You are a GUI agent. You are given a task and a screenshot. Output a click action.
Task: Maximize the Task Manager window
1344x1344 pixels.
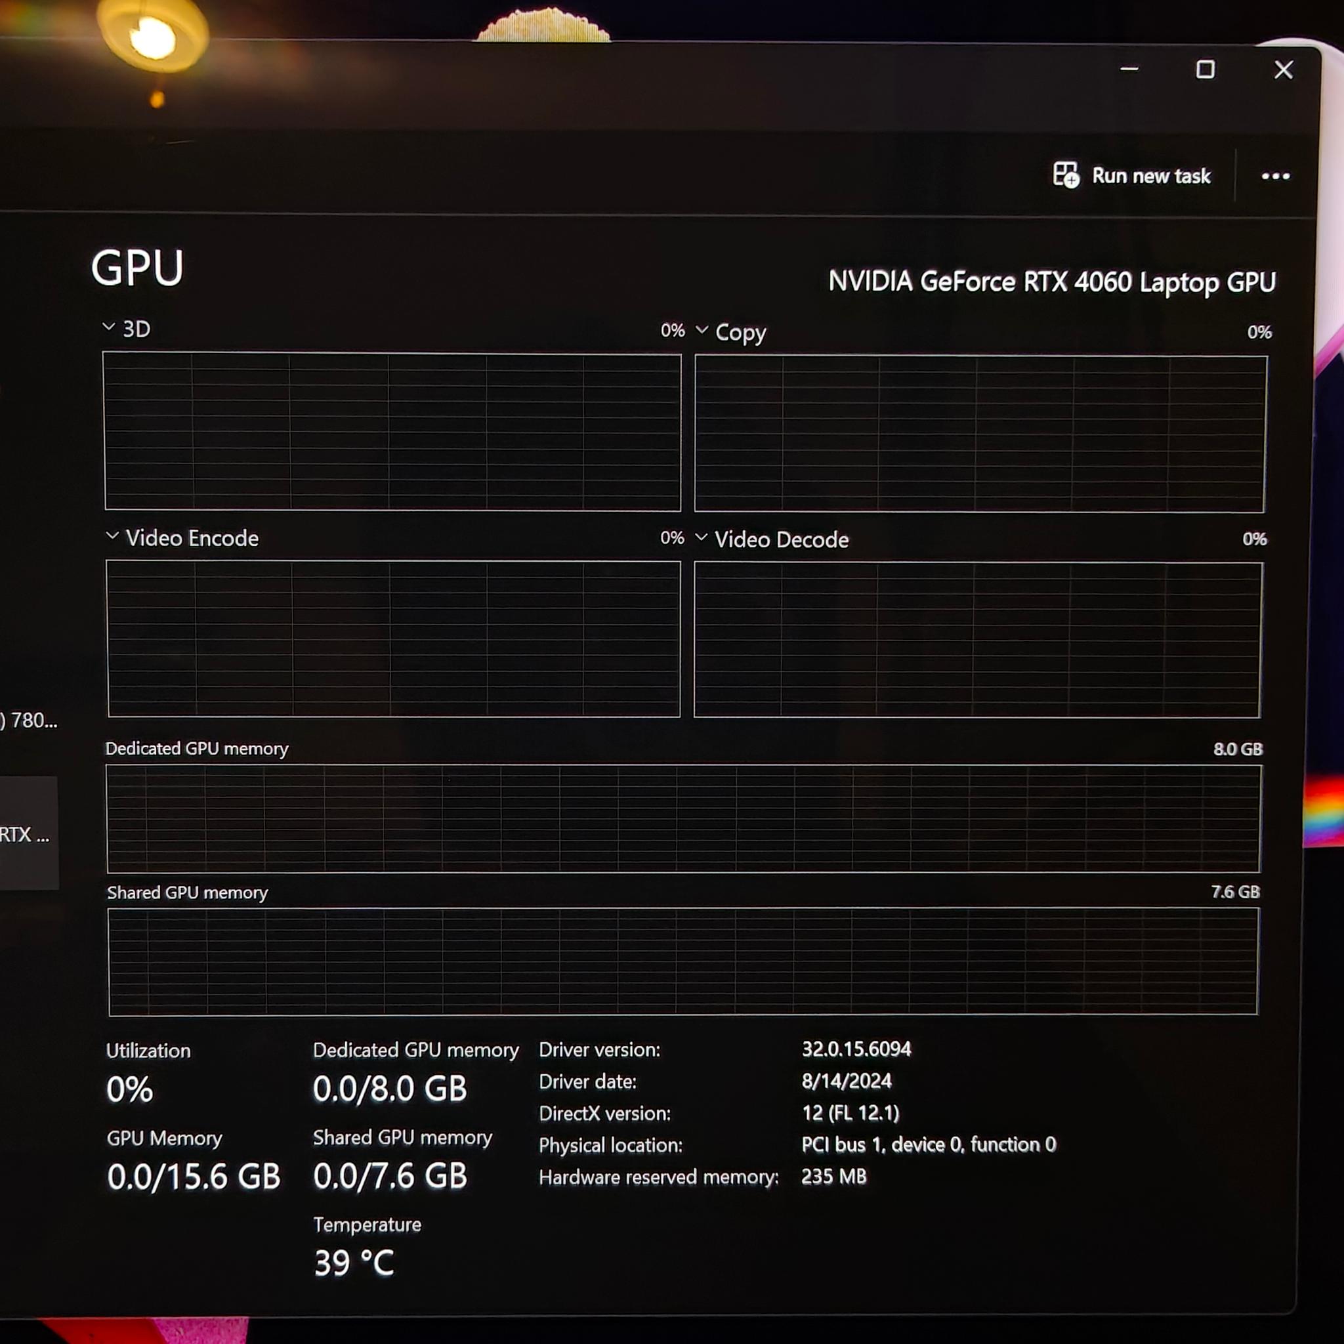point(1206,70)
